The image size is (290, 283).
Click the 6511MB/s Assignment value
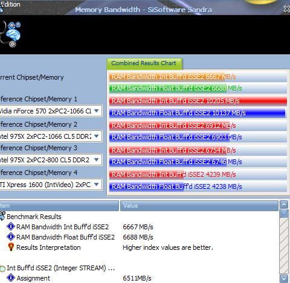click(x=137, y=278)
